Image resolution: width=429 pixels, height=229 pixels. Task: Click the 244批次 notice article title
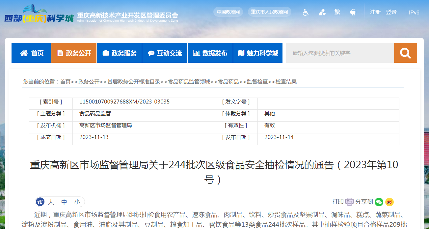pos(214,172)
